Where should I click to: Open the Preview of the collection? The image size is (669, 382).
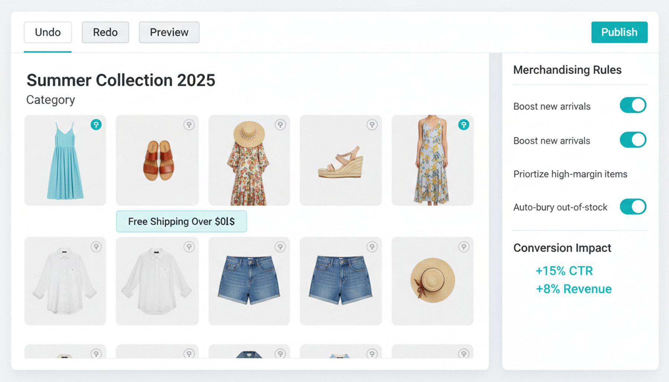point(169,32)
